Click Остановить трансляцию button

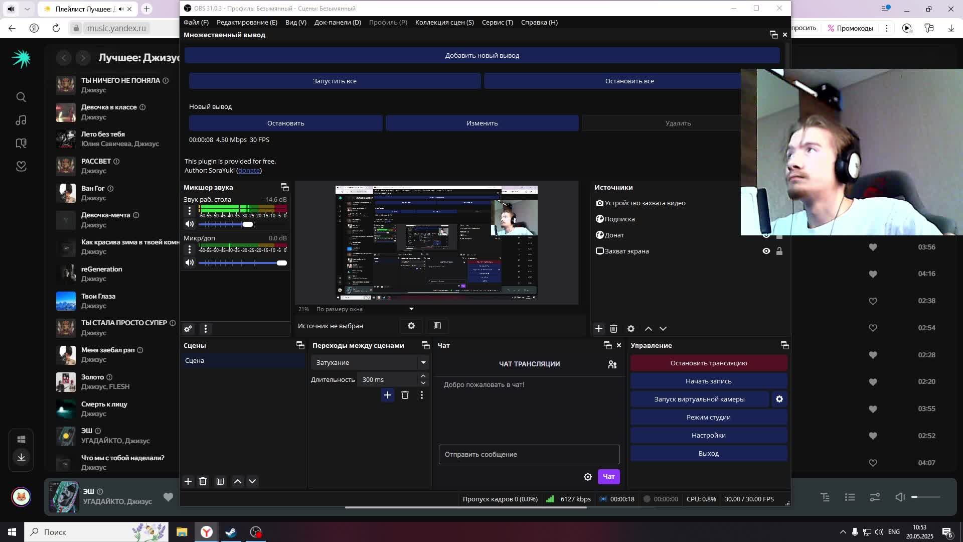pyautogui.click(x=709, y=363)
